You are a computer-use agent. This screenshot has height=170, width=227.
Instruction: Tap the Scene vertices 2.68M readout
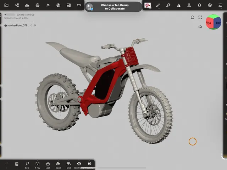(x=16, y=18)
